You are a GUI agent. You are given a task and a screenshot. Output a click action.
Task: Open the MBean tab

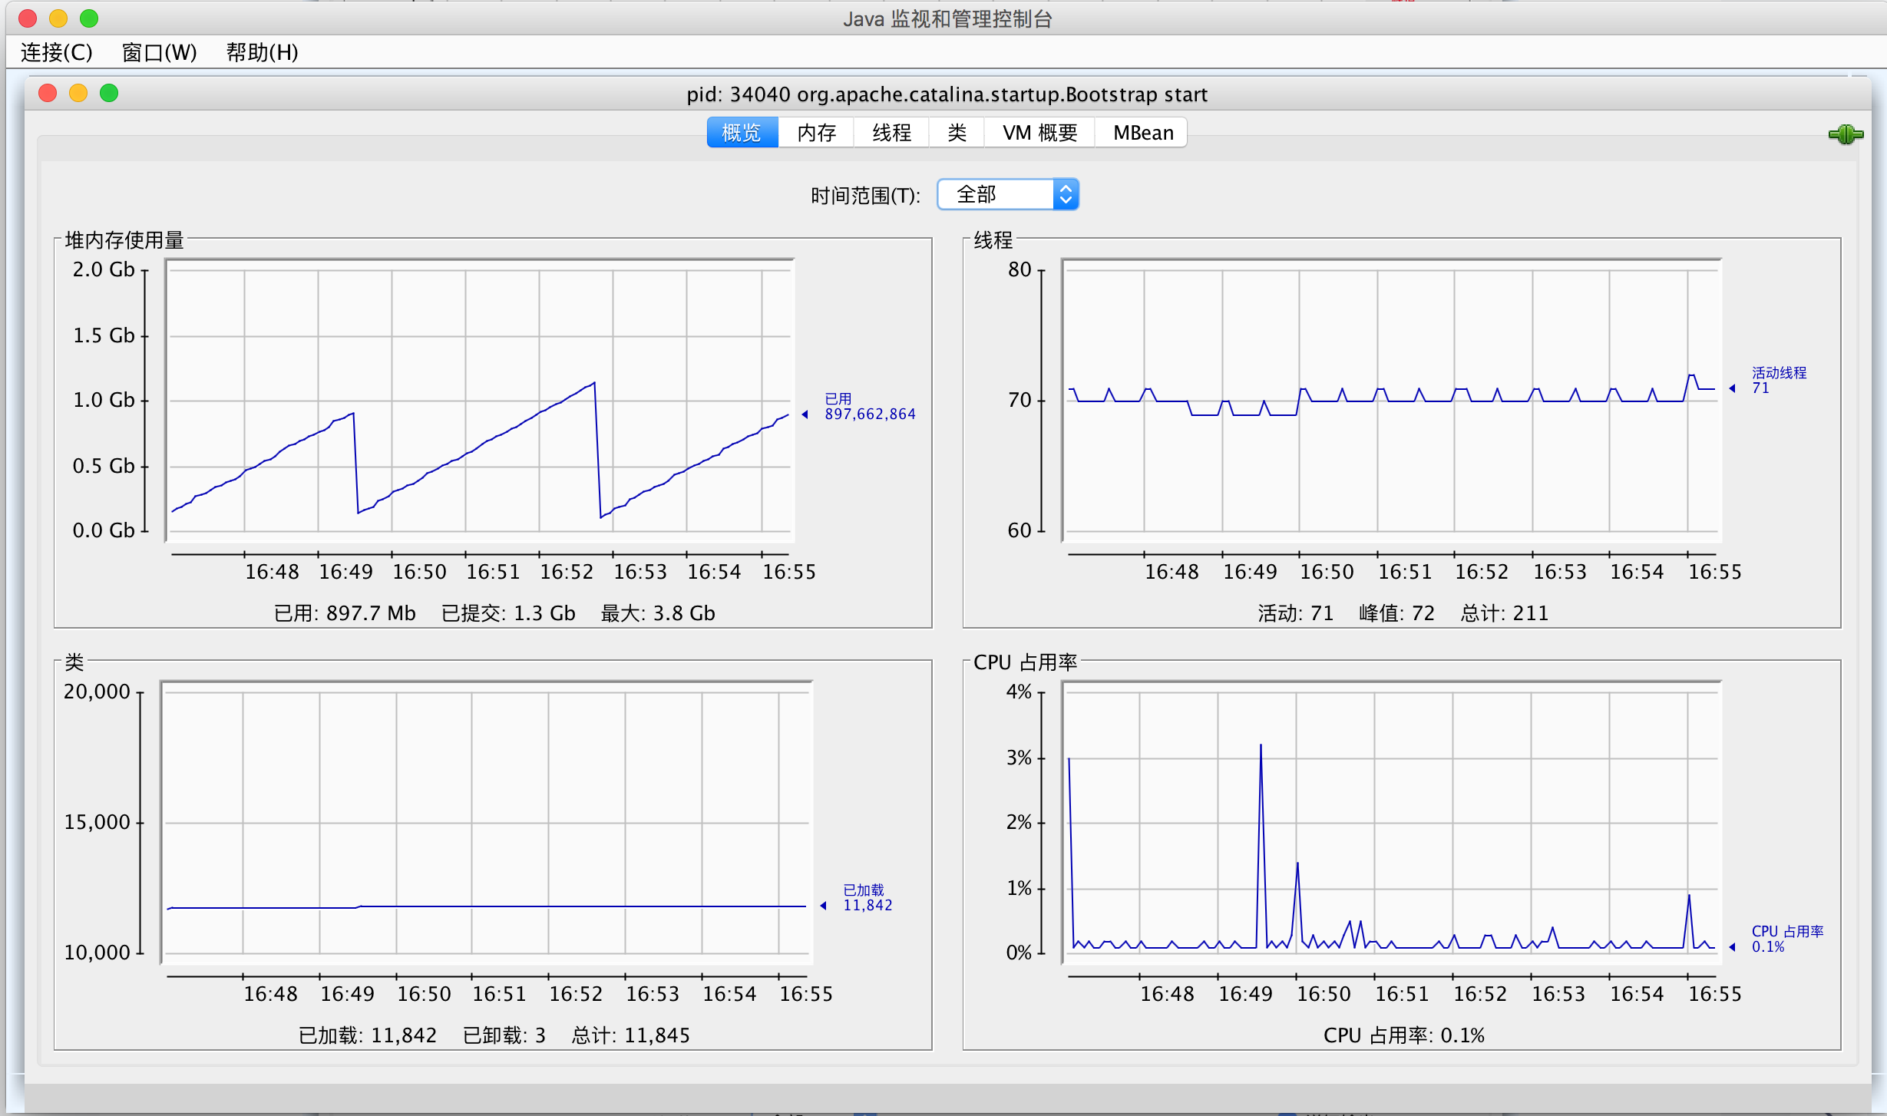(1142, 133)
